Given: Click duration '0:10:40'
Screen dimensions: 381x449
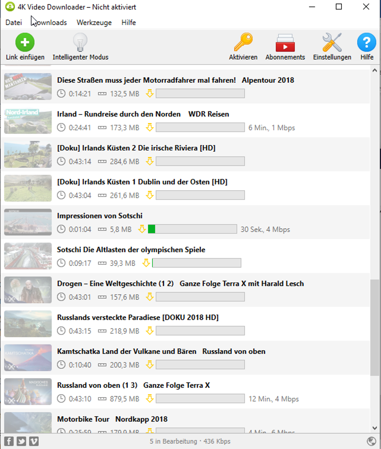Looking at the screenshot, I should tap(80, 365).
